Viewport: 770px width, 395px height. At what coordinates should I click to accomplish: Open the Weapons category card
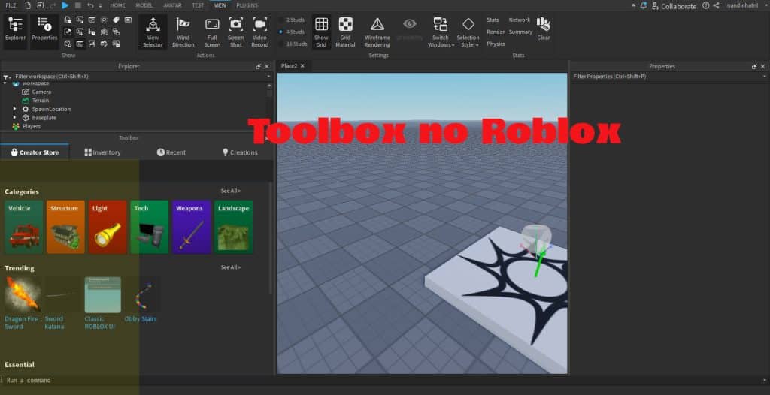(x=192, y=227)
